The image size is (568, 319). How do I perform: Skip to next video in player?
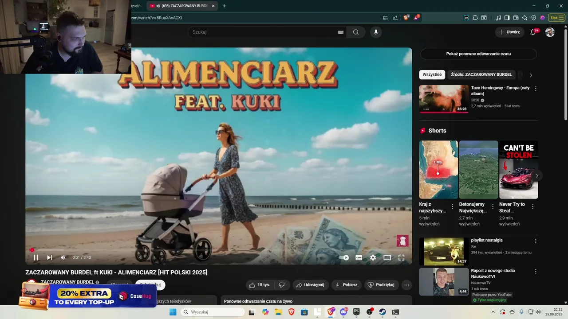coord(50,257)
